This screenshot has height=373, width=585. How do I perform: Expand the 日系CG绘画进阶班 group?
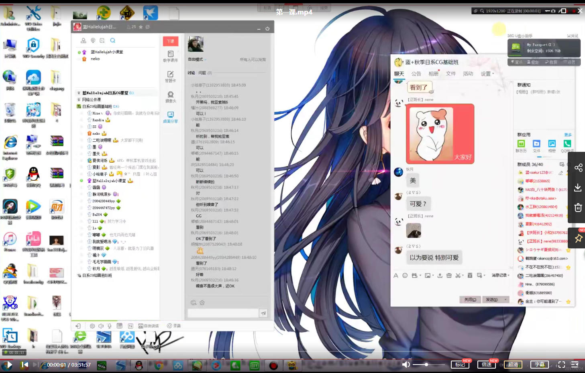click(97, 276)
